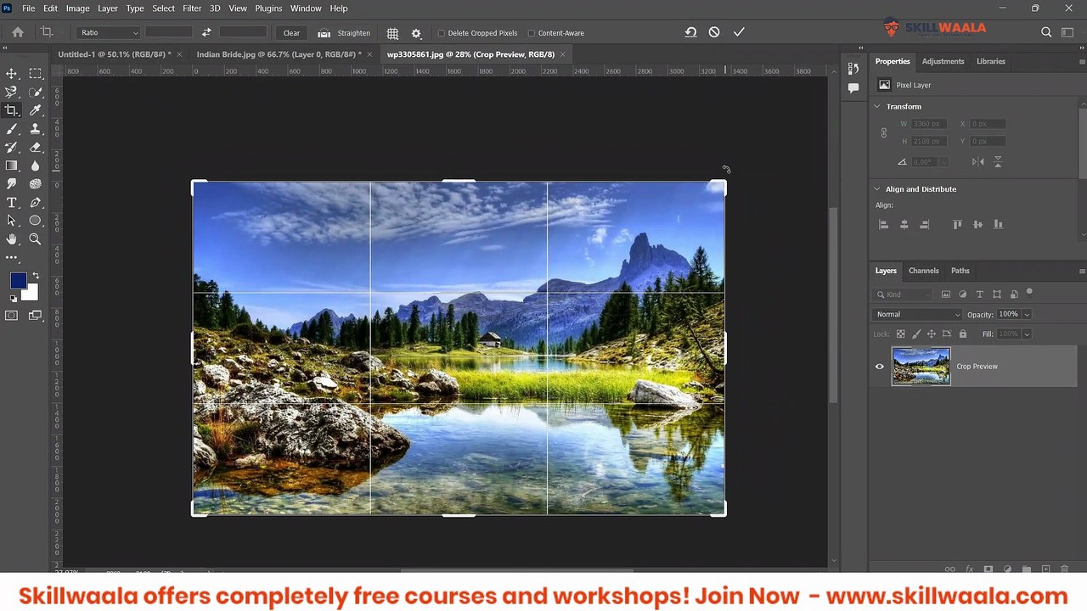Image resolution: width=1087 pixels, height=611 pixels.
Task: Toggle type layer filter
Action: tap(980, 294)
